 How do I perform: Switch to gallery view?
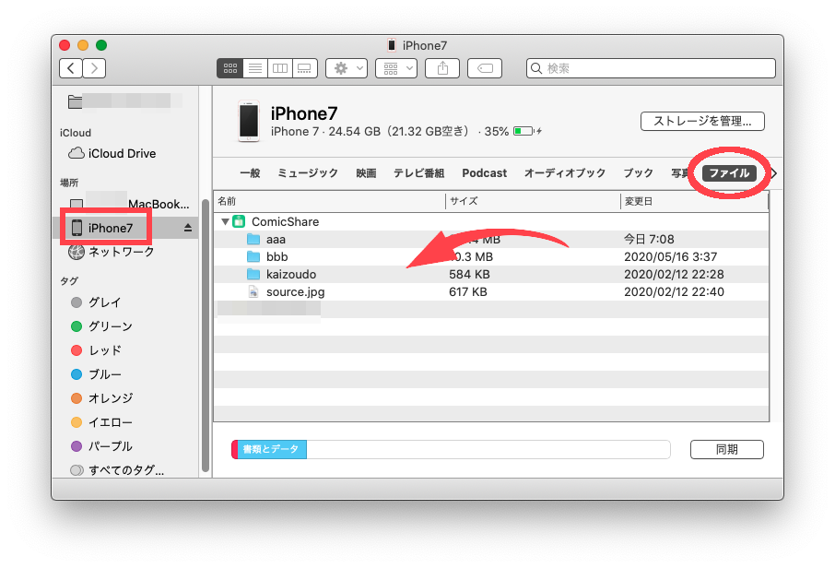tap(305, 68)
